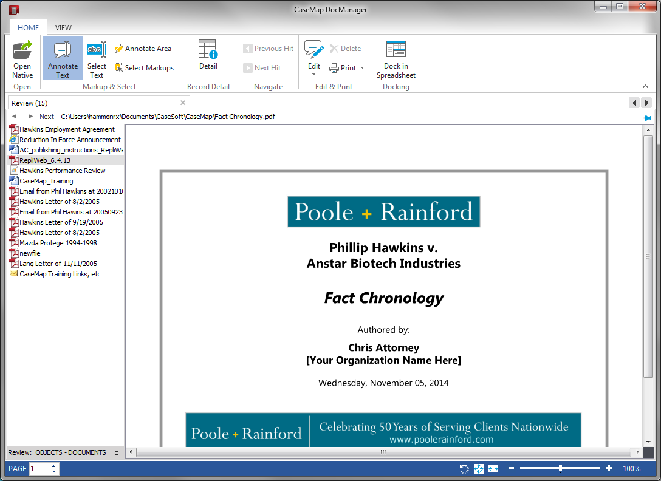Enable the Select Markups tool
This screenshot has width=661, height=481.
tap(144, 68)
